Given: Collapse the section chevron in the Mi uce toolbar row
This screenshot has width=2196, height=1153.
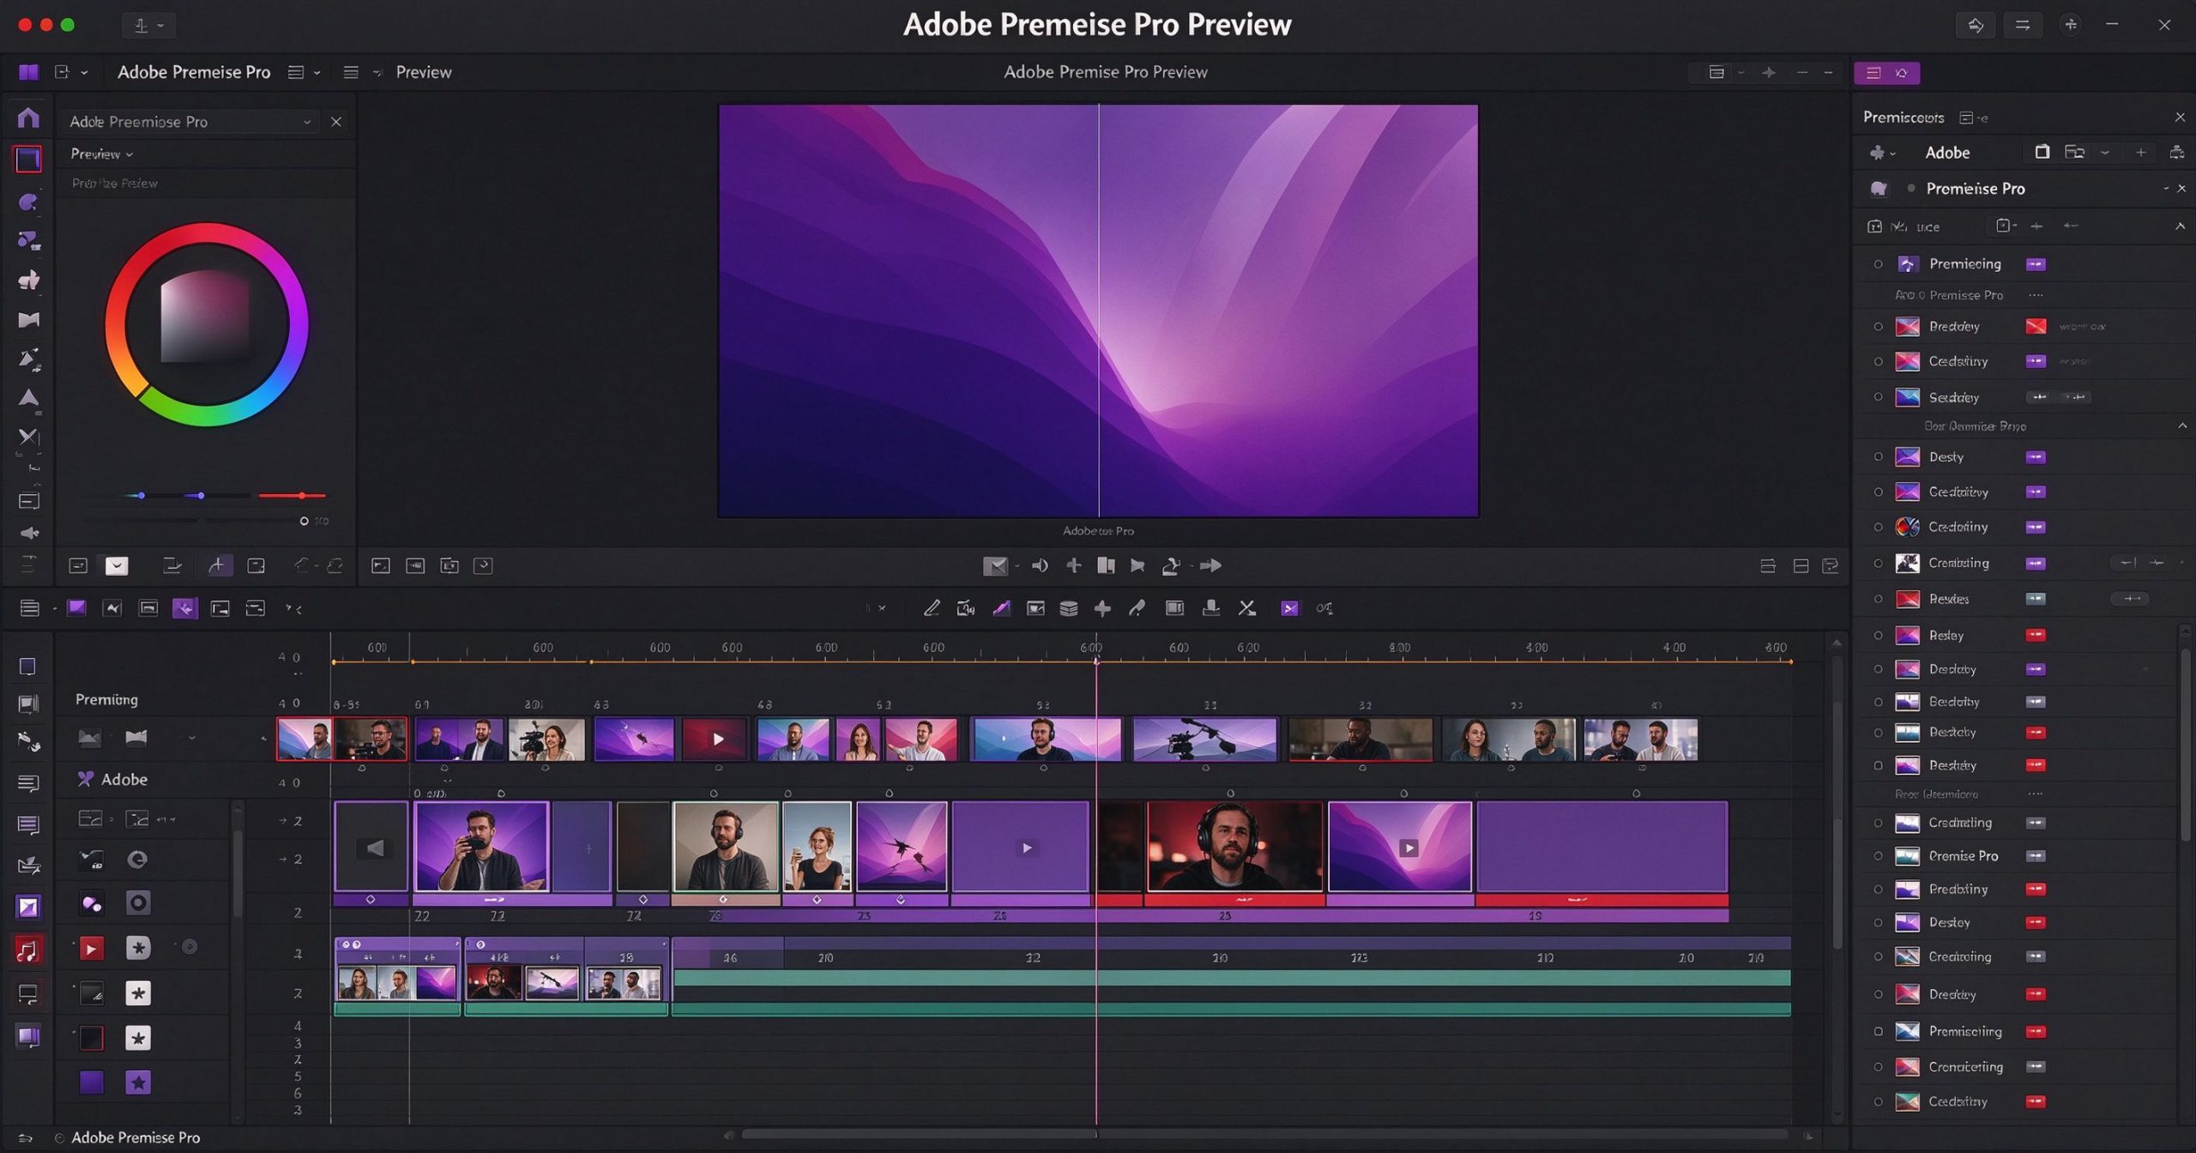Looking at the screenshot, I should pos(2180,226).
